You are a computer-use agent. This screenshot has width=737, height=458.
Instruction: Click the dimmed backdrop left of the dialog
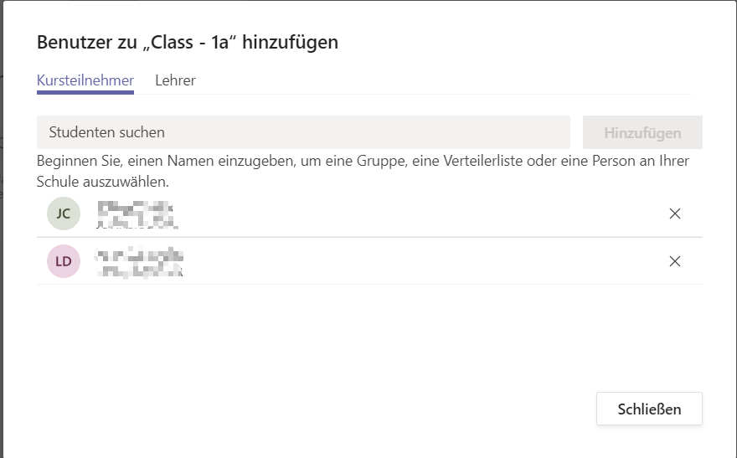pyautogui.click(x=2, y=251)
